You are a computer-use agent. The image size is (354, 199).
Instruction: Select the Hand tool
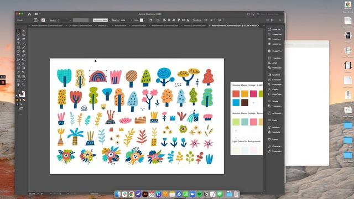point(18,85)
